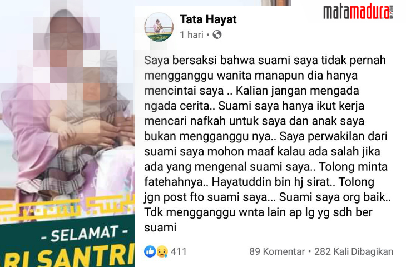Screen dimensions: 406x267
Task: Select the name 'Hayatuddin bin hj sirat' in the post
Action: pos(273,182)
